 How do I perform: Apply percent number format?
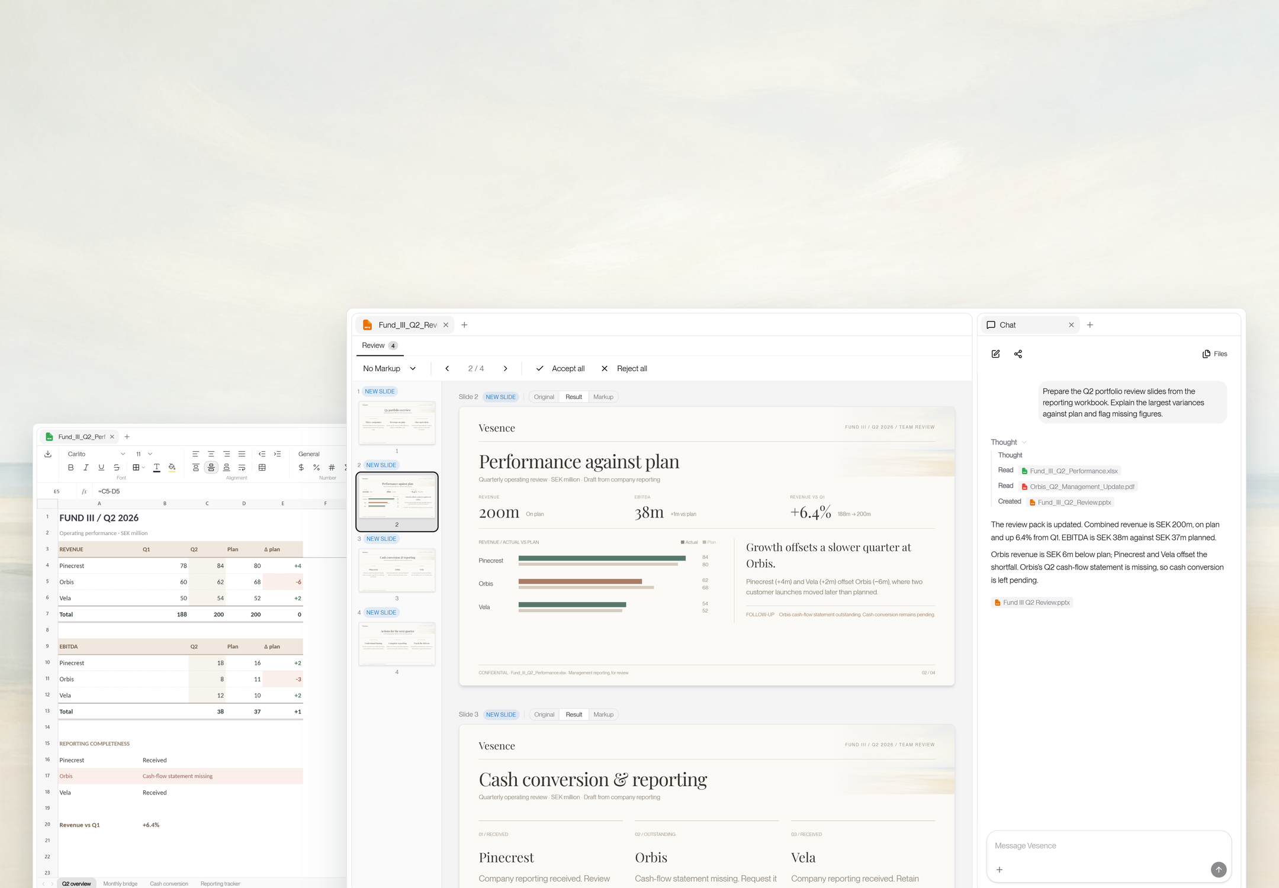[x=316, y=468]
